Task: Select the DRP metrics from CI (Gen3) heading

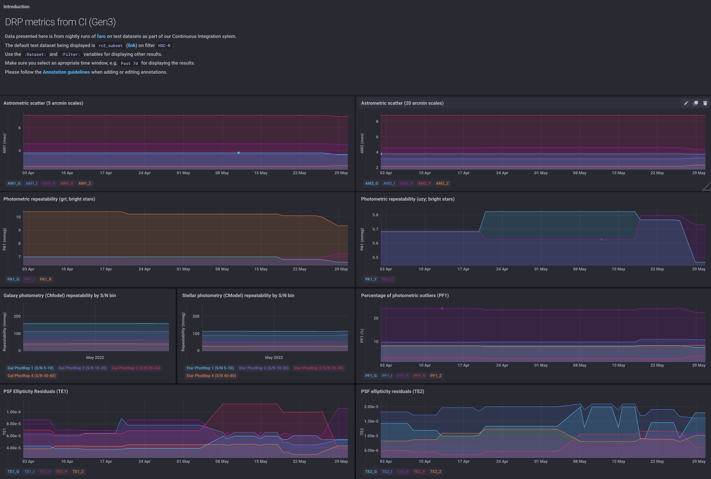Action: (x=60, y=22)
